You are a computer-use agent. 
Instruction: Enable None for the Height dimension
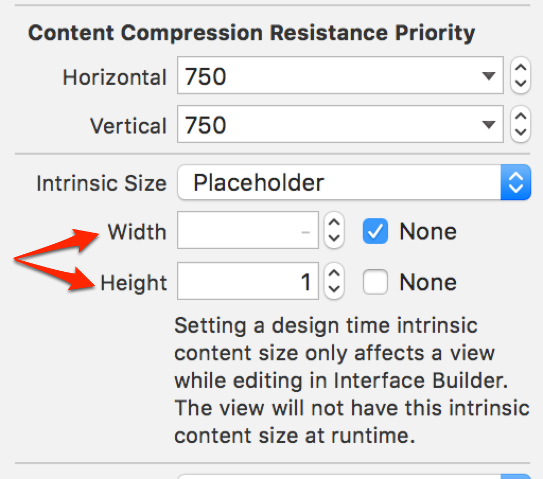375,282
